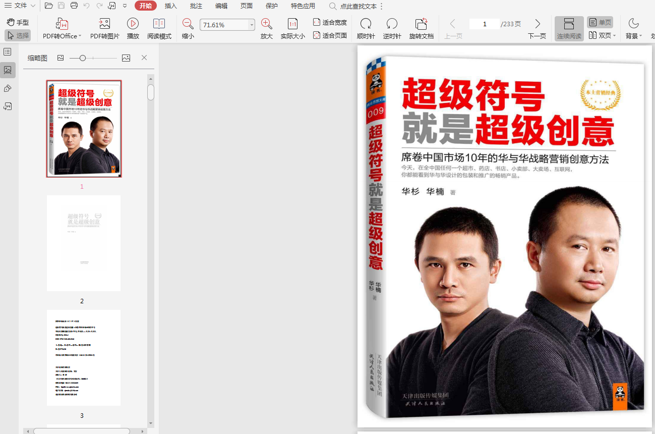Go to 下一页 next page
This screenshot has width=655, height=434.
click(537, 29)
